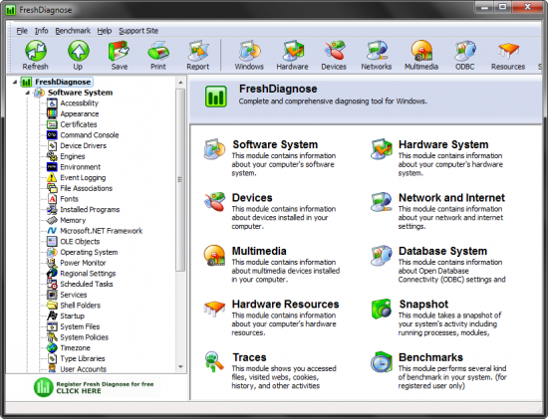Open the Multimedia toolbar icon

(x=421, y=51)
